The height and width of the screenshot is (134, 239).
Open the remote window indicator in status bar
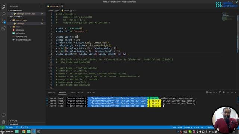[3, 127]
